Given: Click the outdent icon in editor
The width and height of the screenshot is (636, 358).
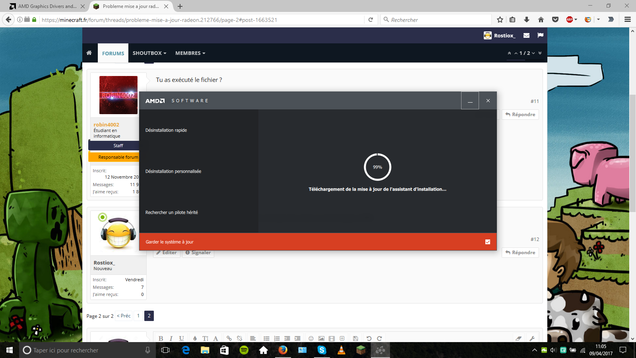Looking at the screenshot, I should (x=287, y=339).
